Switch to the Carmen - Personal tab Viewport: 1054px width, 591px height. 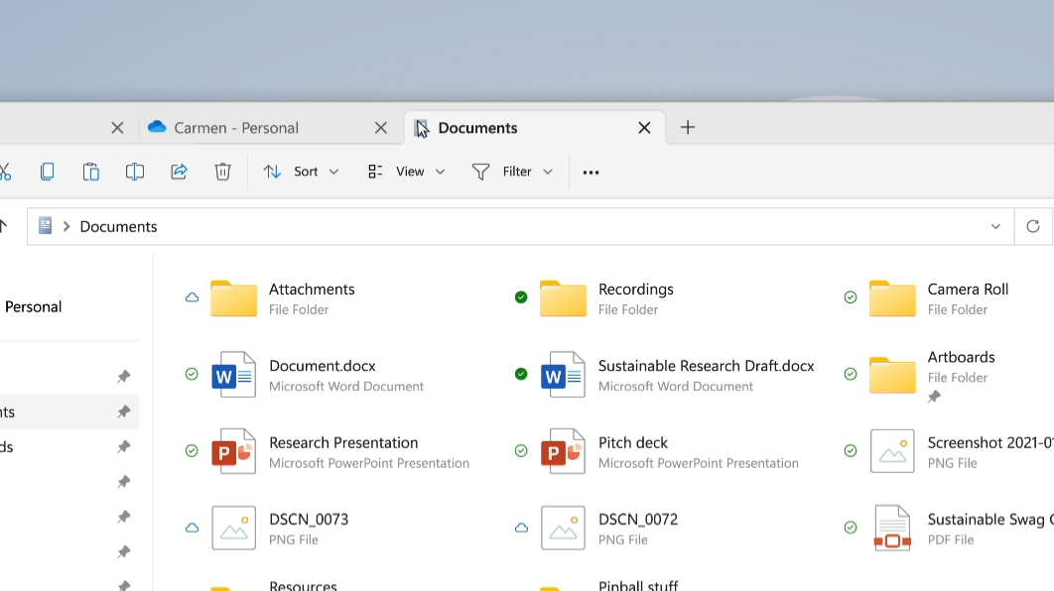[x=236, y=128]
